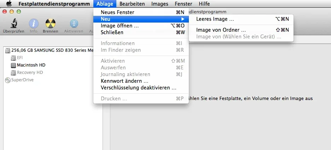Open the Hilfe menu
The height and width of the screenshot is (150, 331).
click(204, 4)
